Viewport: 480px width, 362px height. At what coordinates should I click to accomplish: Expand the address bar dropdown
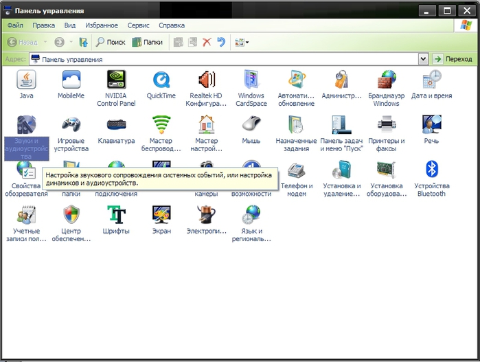[x=423, y=59]
